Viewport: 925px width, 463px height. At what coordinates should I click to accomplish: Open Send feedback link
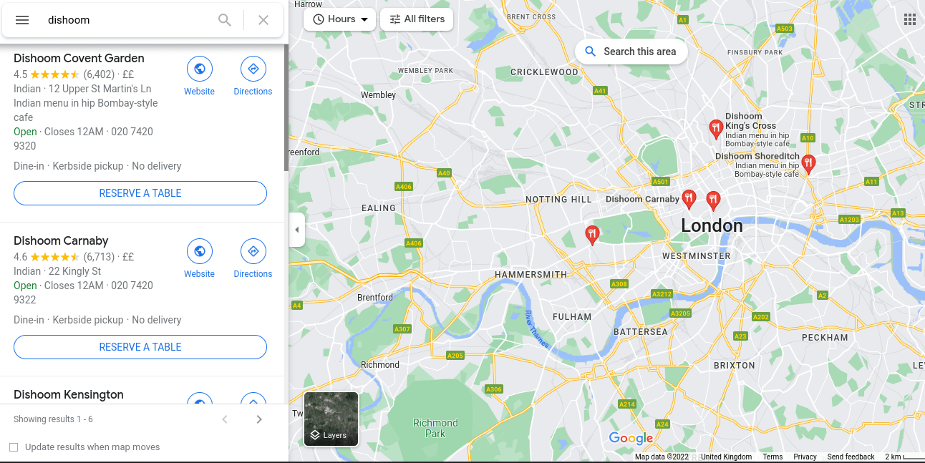tap(851, 457)
